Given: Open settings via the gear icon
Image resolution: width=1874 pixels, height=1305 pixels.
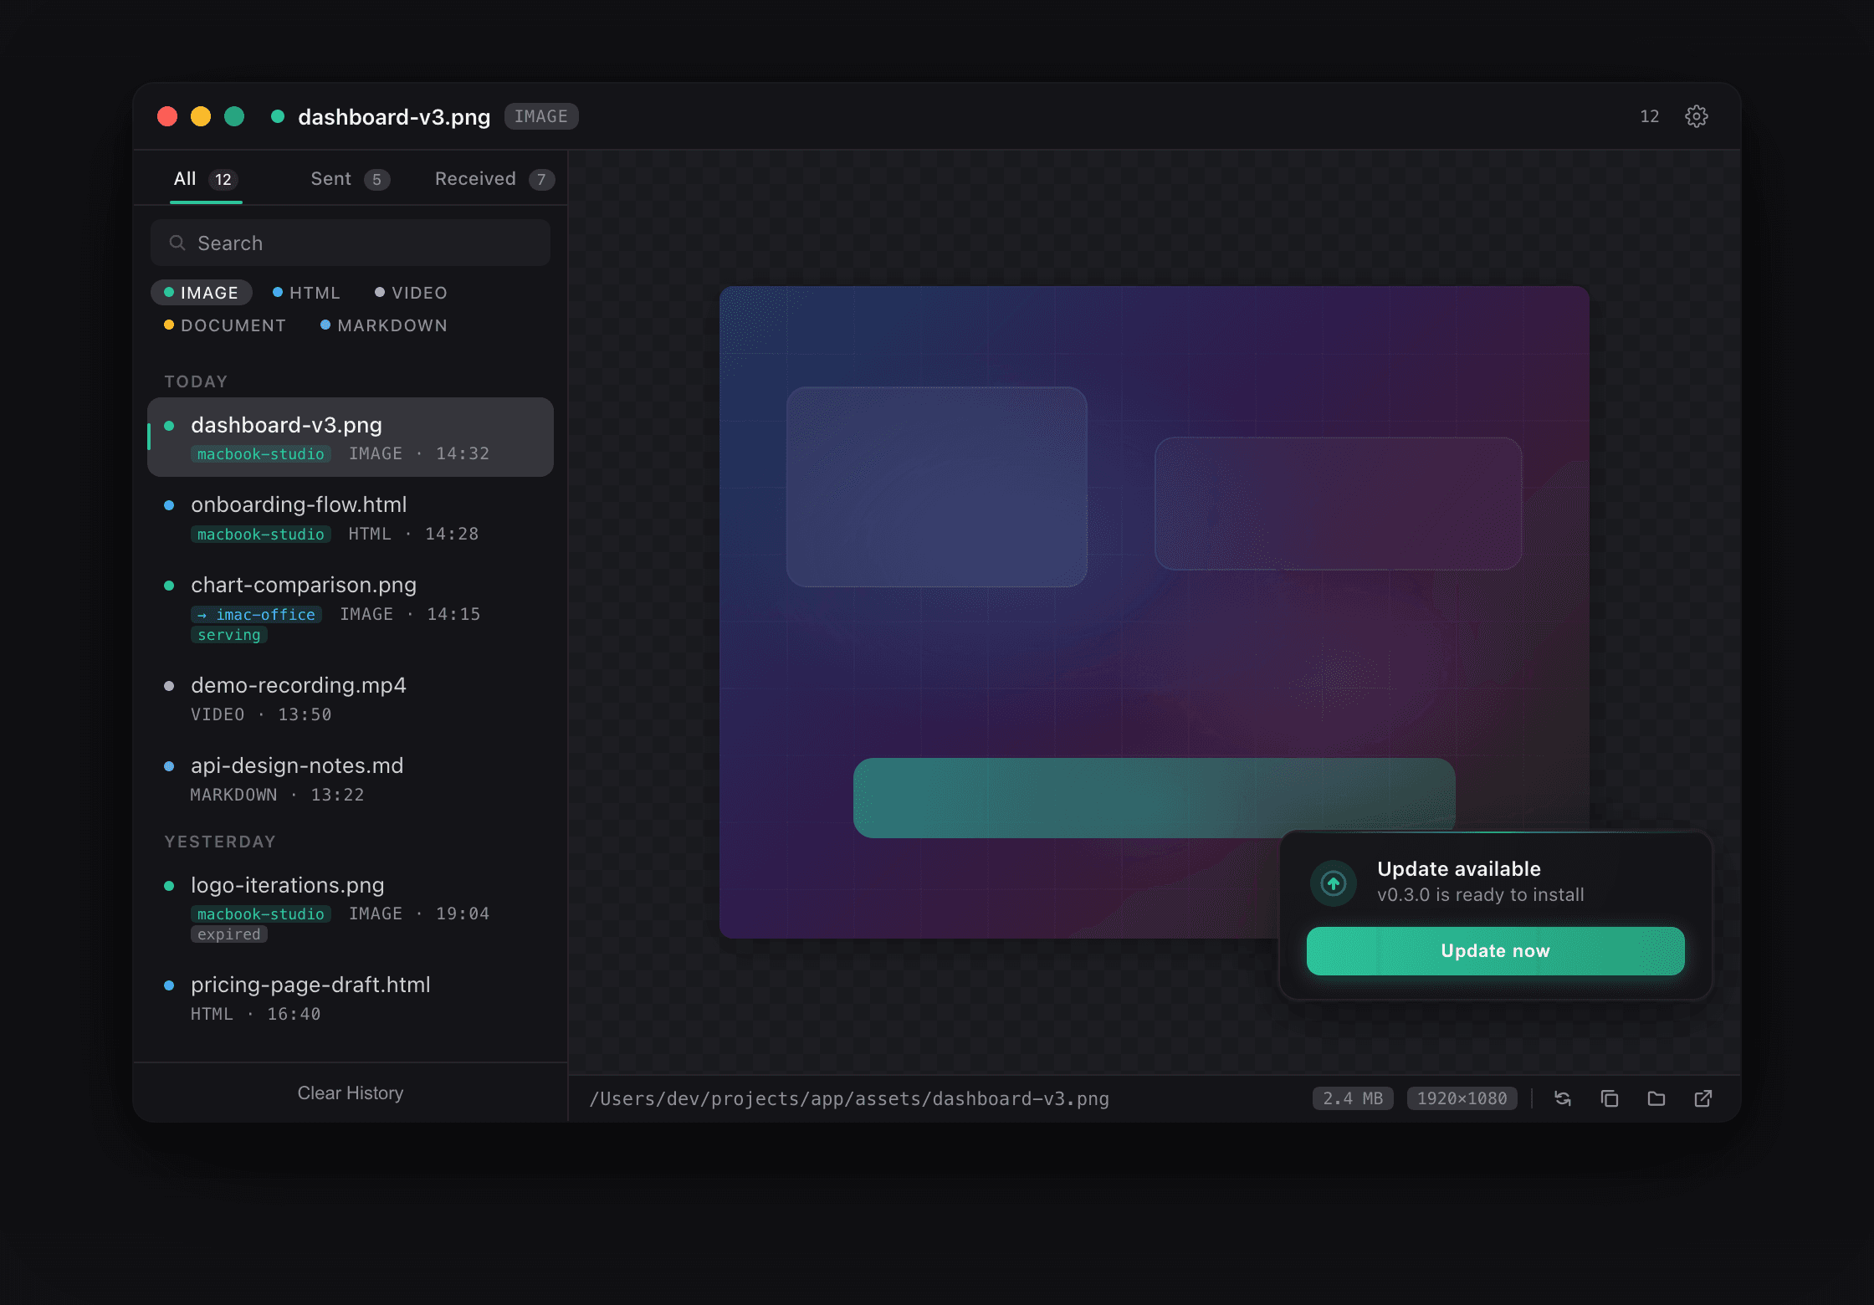Looking at the screenshot, I should 1696,116.
